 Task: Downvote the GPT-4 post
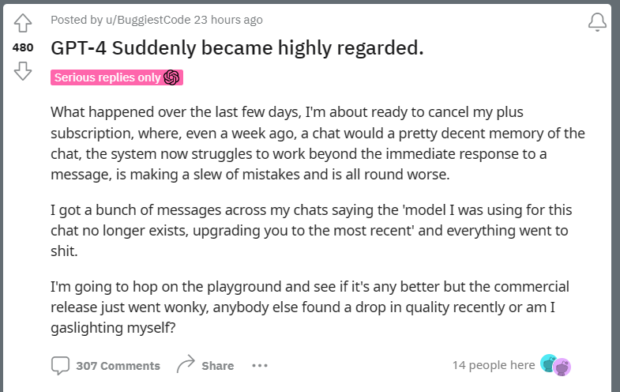23,71
